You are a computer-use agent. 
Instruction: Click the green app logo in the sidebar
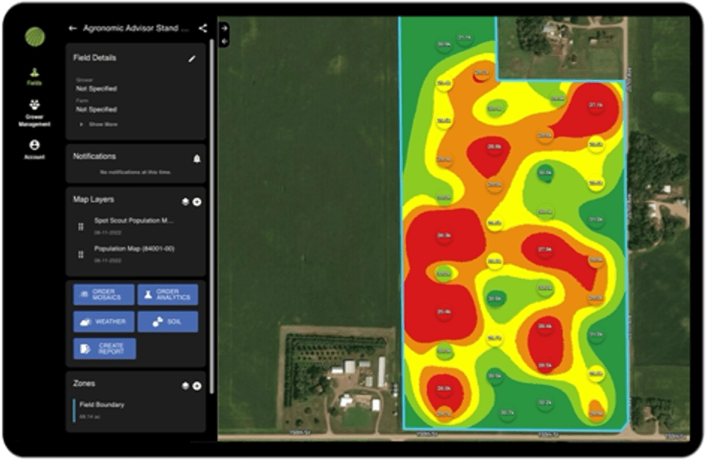[34, 37]
